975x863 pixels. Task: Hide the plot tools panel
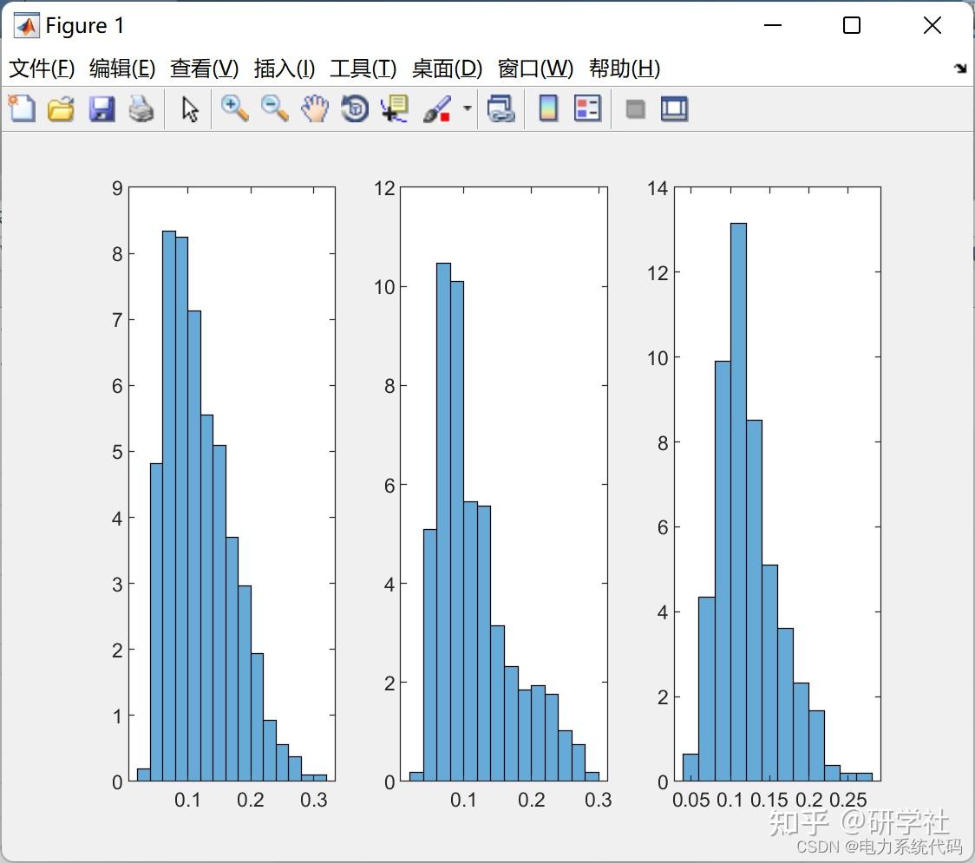(x=636, y=108)
